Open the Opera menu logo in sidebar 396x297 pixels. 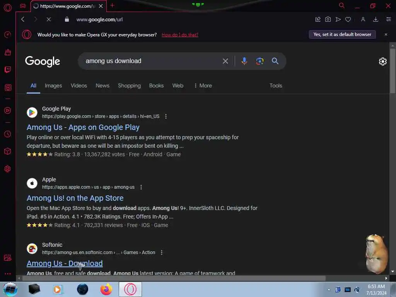pyautogui.click(x=8, y=8)
